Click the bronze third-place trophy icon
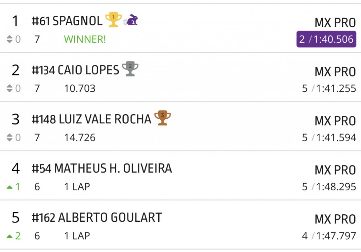The height and width of the screenshot is (252, 361). pos(162,118)
